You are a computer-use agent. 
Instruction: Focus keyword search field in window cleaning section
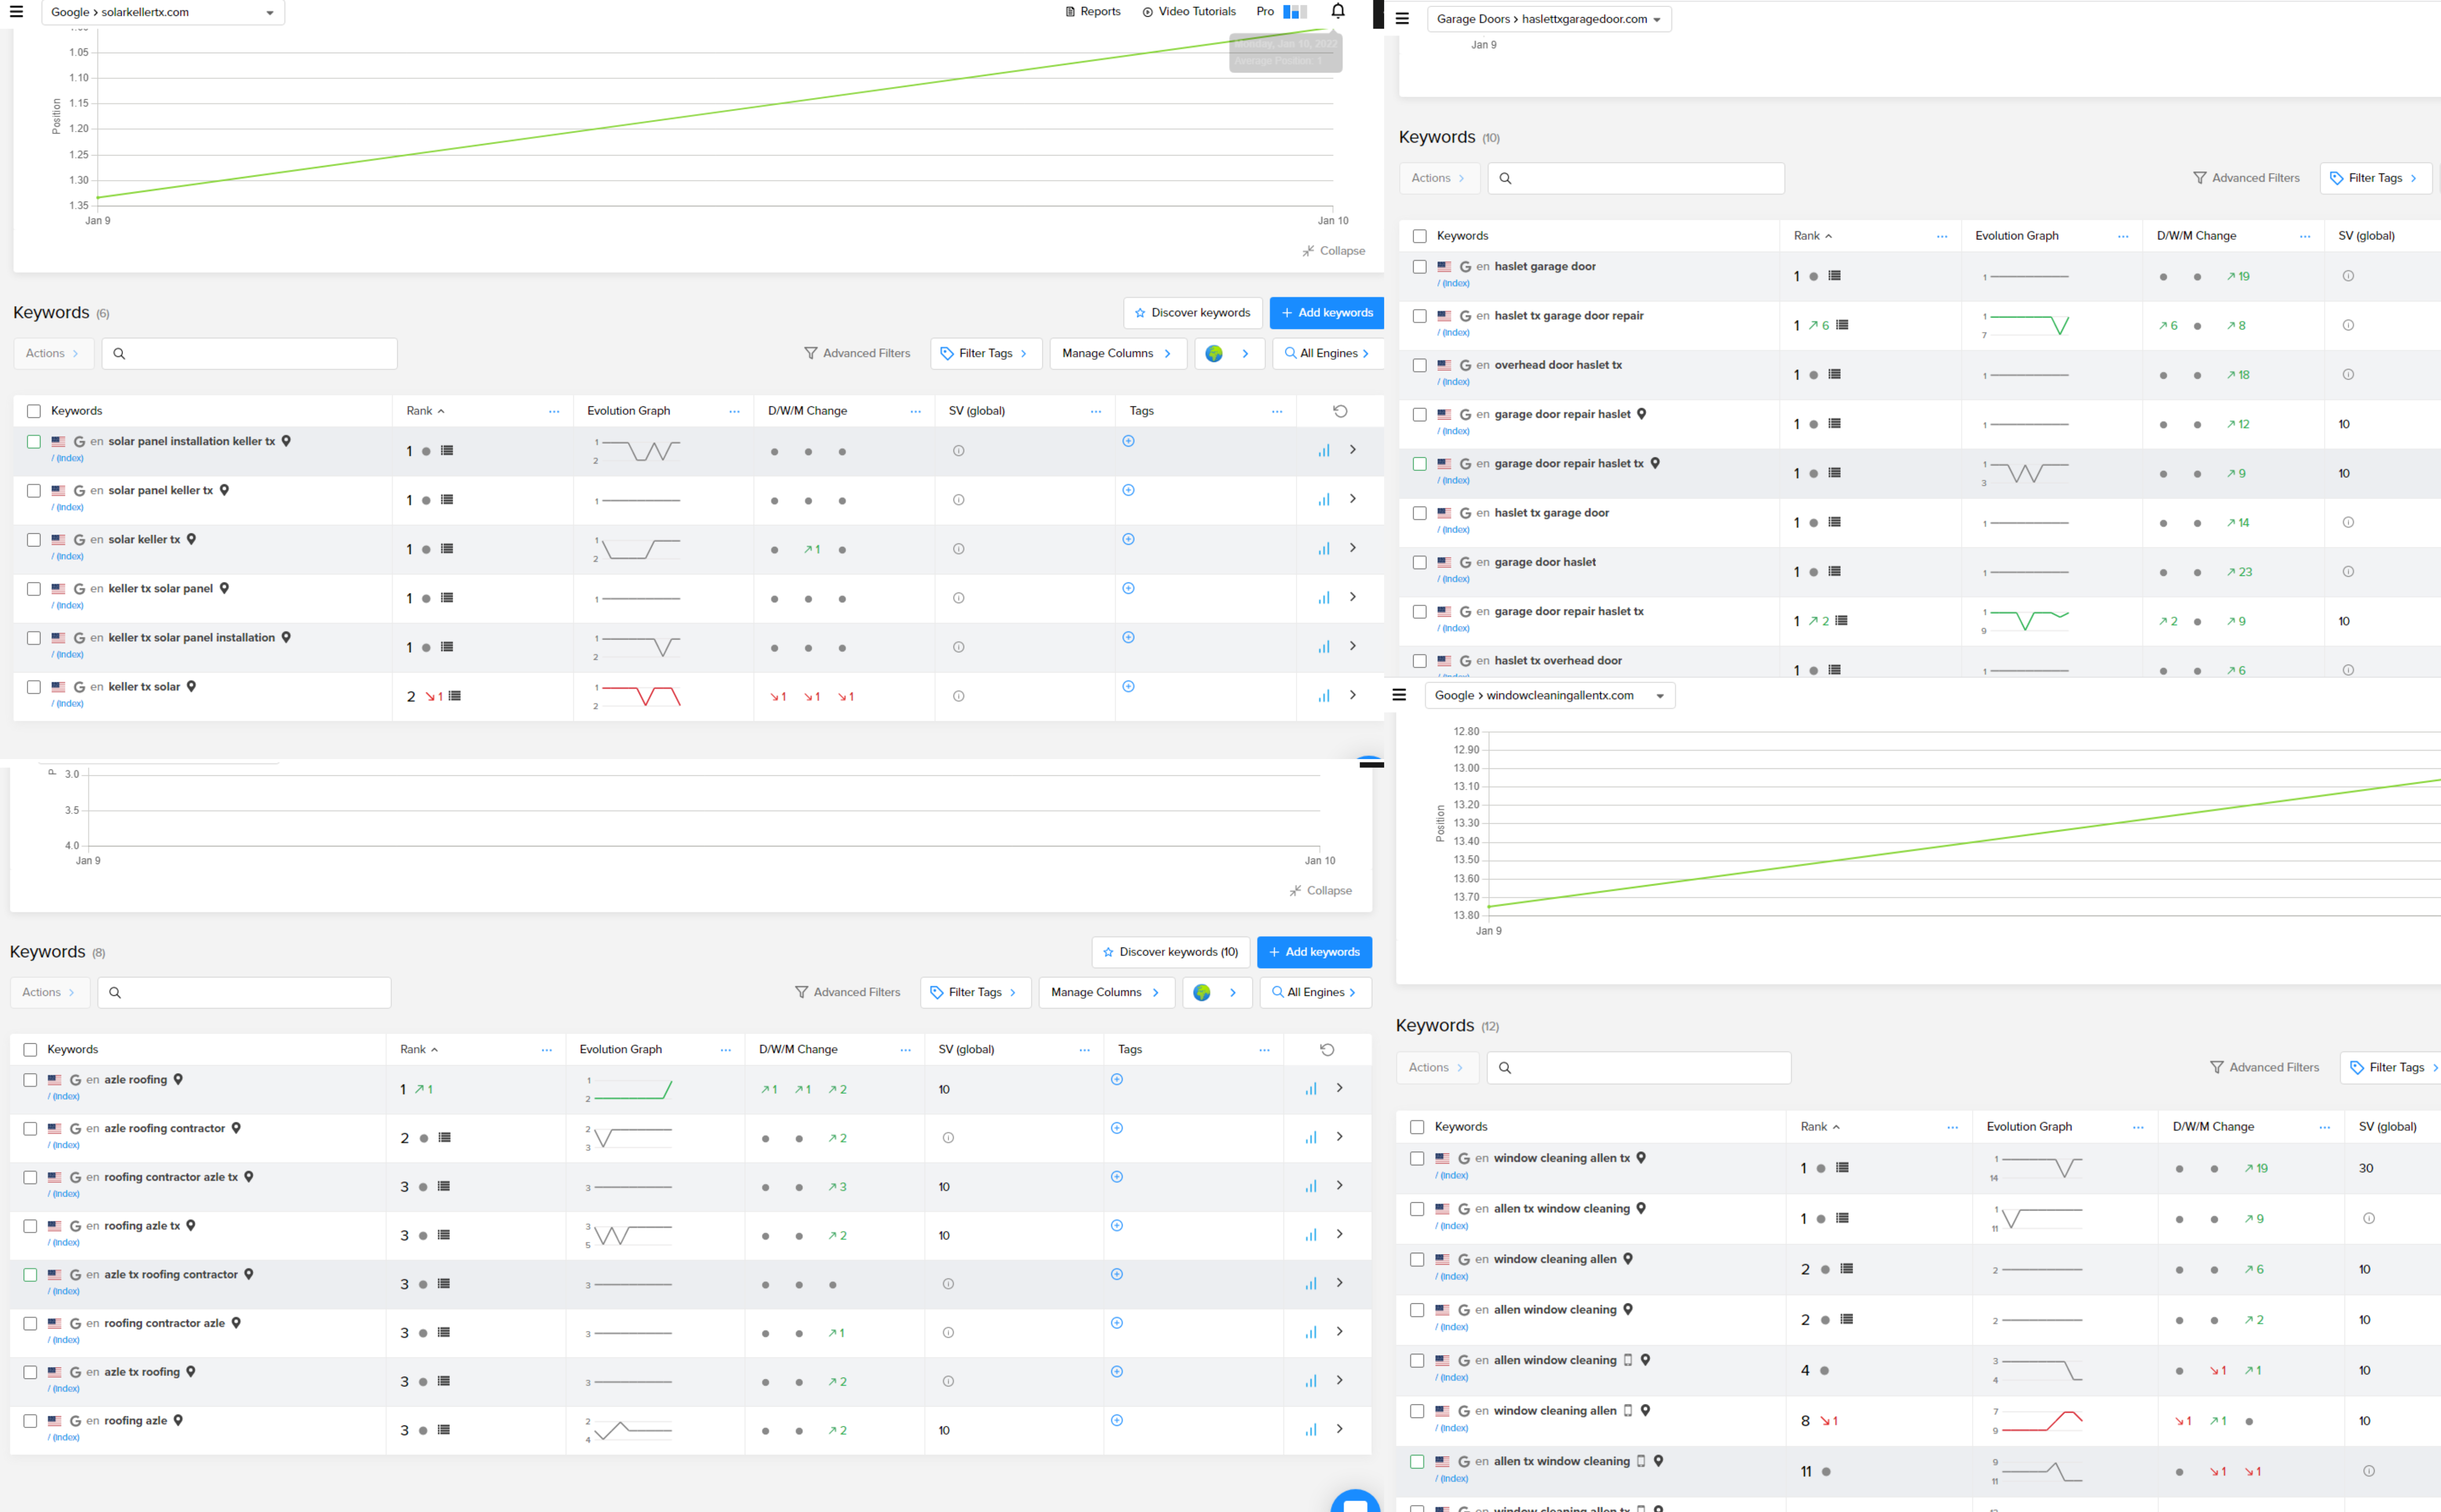1638,1067
